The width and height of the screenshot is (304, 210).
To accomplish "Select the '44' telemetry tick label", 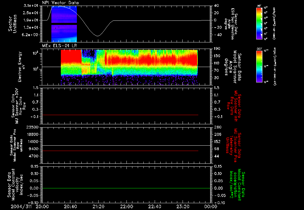I will pyautogui.click(x=216, y=156).
